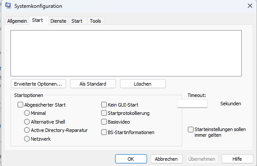
Task: Confirm with the OK button
Action: [x=131, y=159]
